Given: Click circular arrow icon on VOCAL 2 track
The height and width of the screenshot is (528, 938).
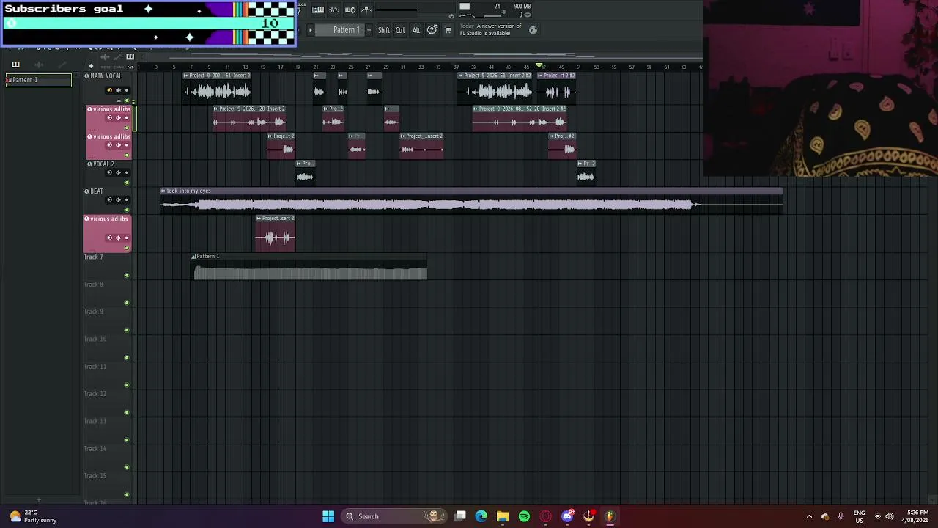Looking at the screenshot, I should coord(109,172).
